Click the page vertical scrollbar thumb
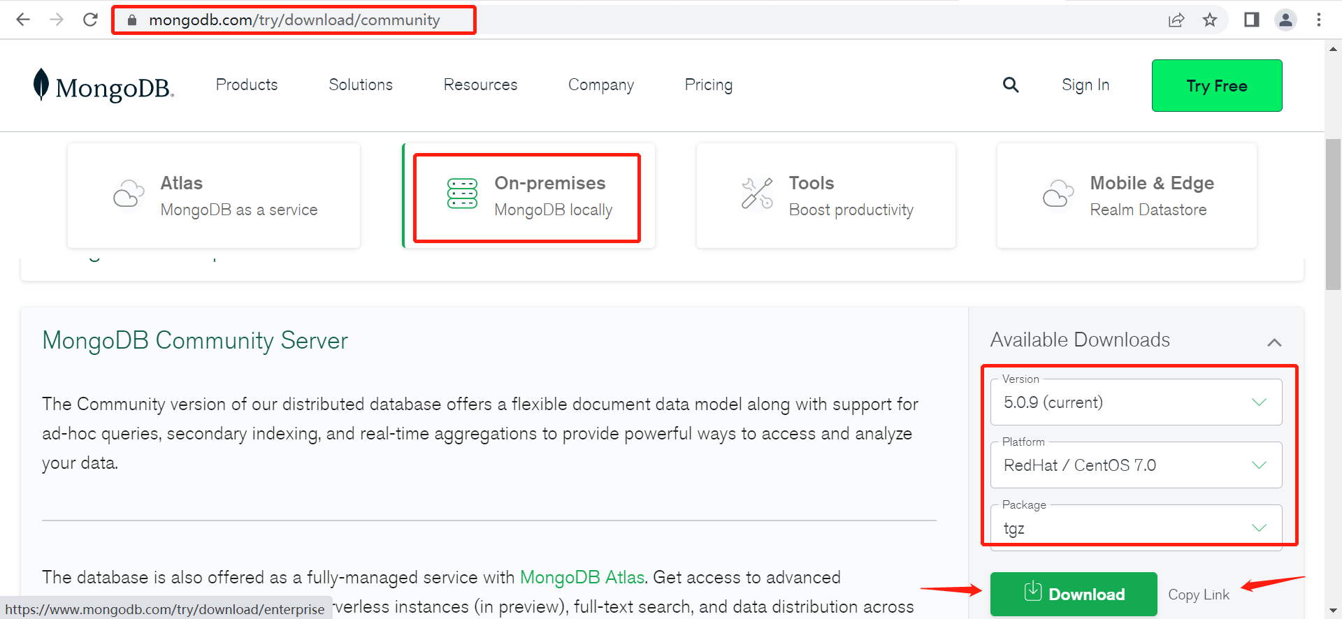Screen dimensions: 1342x619 [x=1333, y=214]
